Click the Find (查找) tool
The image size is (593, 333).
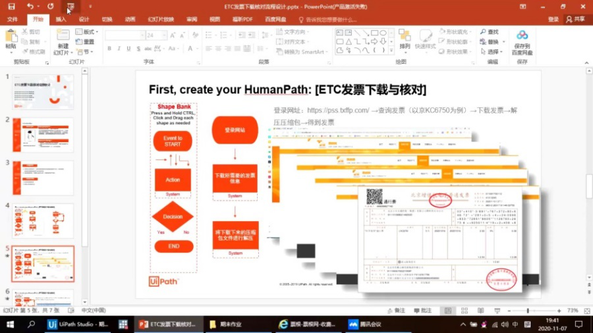point(489,32)
